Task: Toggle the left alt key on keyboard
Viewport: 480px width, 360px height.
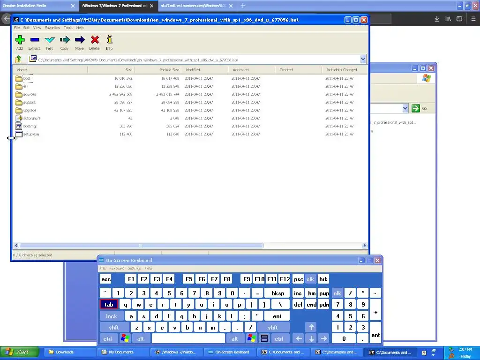Action: (x=141, y=338)
